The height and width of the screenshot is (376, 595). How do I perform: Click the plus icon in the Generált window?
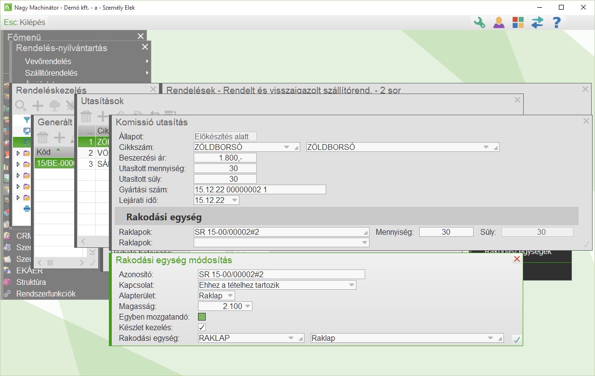pos(59,138)
